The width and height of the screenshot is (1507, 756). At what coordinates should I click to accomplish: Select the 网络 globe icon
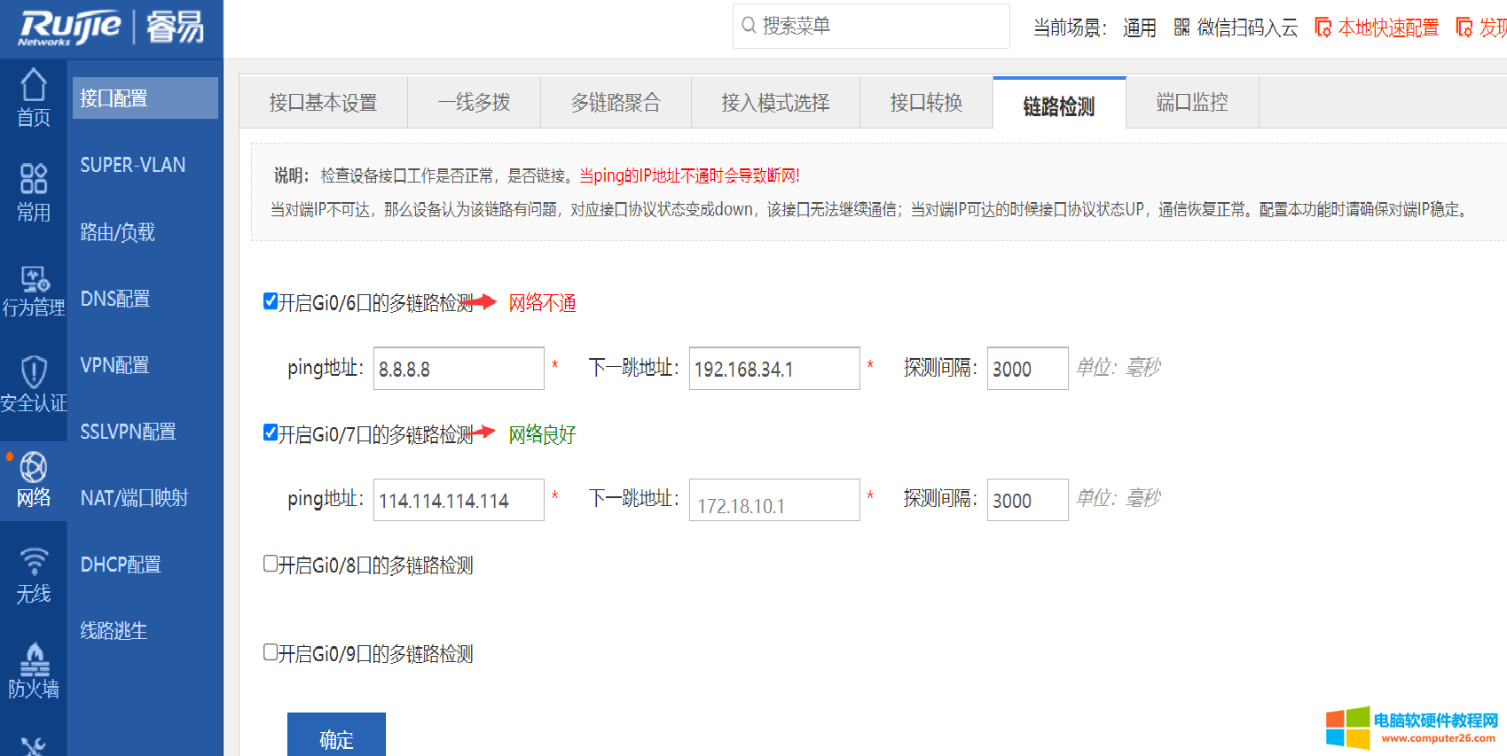click(34, 467)
